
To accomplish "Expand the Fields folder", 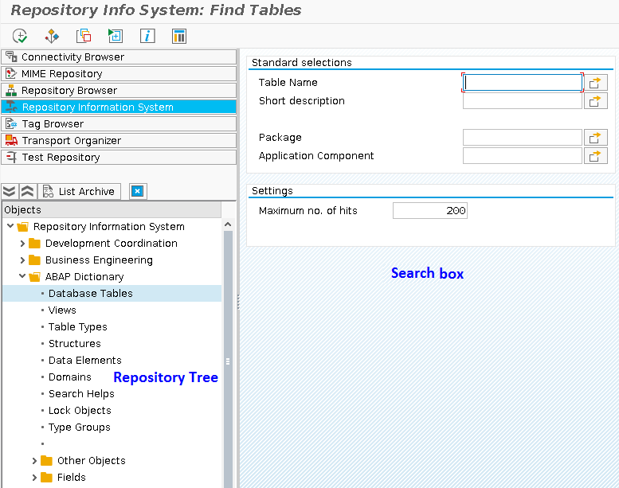I will coord(34,478).
